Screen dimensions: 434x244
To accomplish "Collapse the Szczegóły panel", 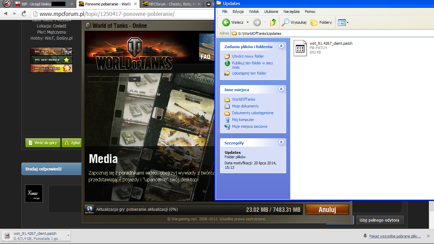I will 281,142.
